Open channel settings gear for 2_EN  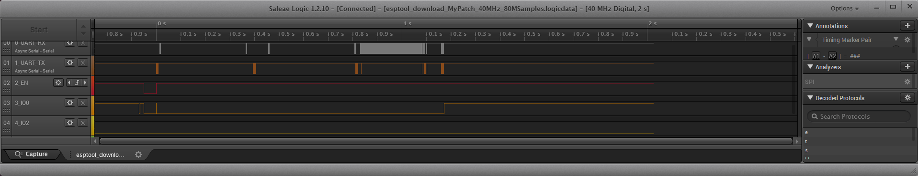[58, 83]
